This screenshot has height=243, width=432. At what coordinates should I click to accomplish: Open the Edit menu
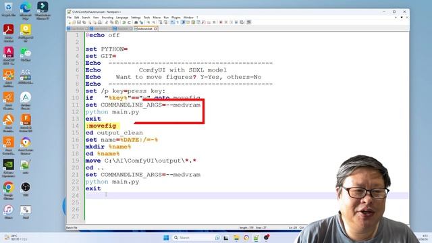[x=76, y=18]
